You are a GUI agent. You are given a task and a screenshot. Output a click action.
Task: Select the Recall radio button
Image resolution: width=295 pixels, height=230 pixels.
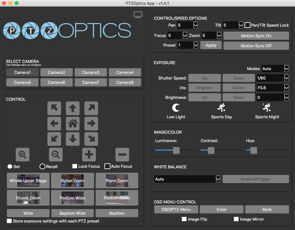click(42, 166)
